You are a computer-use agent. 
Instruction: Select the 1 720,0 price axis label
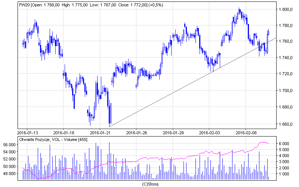click(286, 74)
